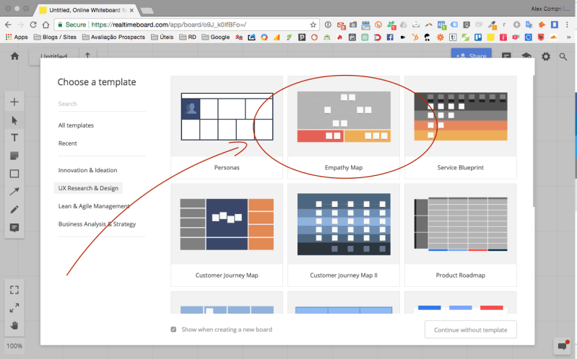Expand the hidden bookmarks chevron

(568, 37)
